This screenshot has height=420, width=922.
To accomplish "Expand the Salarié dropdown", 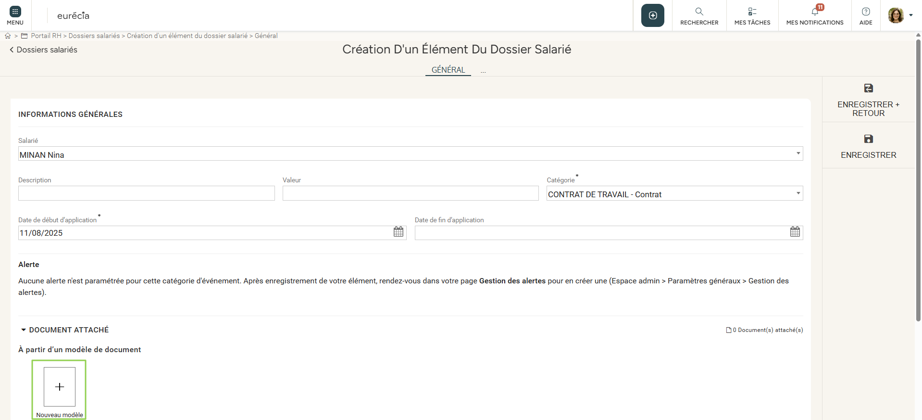I will coord(798,154).
